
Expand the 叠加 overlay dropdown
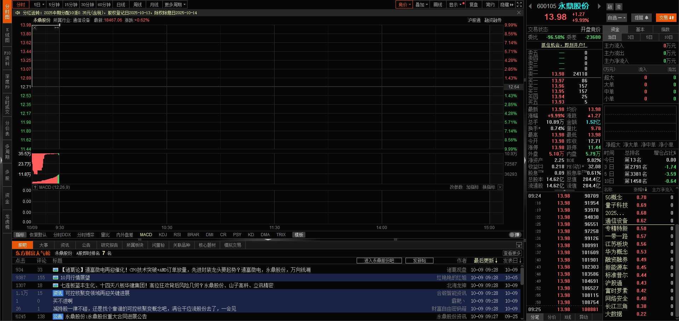point(421,5)
